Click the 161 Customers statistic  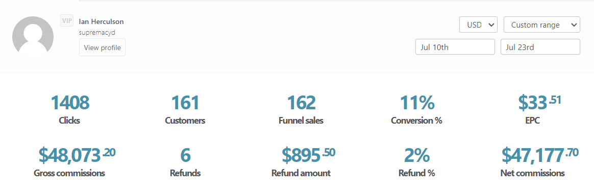click(185, 102)
